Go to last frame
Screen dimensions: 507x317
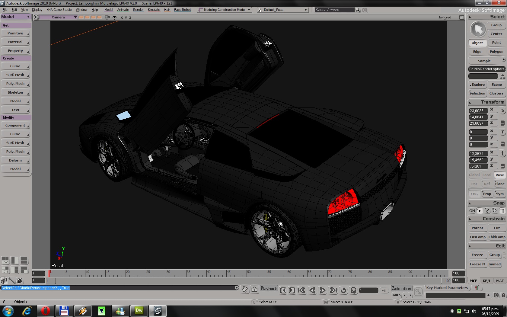333,290
